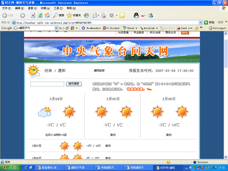Open the 收藏(A) menu
Screen dimensions: 228x171
(45, 8)
